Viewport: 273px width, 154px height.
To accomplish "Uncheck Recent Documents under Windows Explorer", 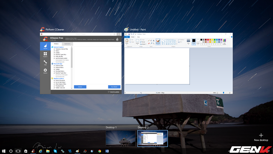I will click(54, 80).
